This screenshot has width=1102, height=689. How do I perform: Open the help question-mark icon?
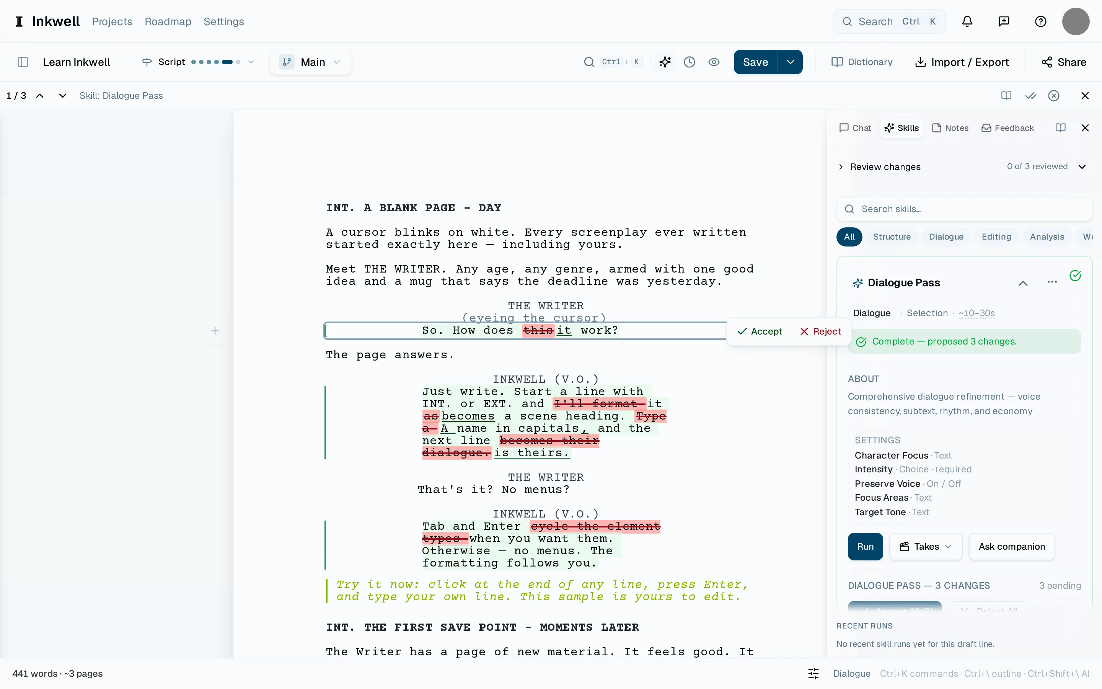(x=1040, y=21)
